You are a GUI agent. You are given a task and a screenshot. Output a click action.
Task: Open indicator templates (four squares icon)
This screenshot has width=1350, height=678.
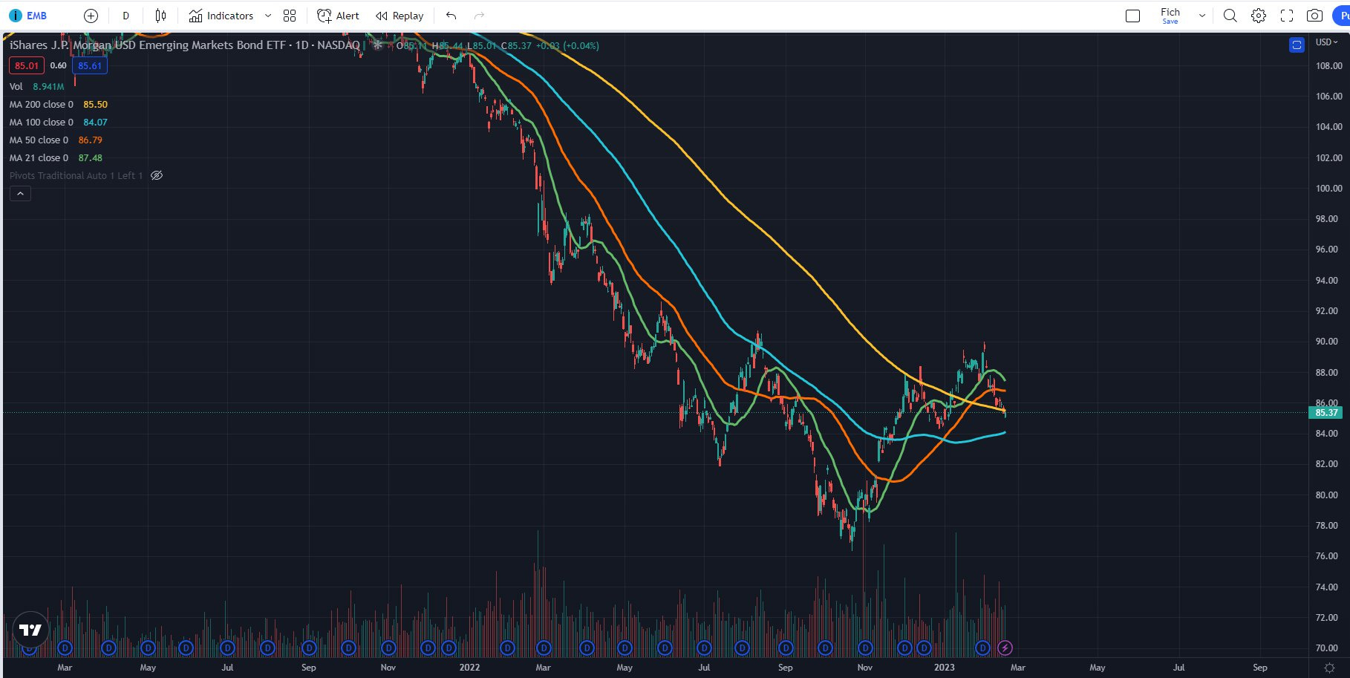pyautogui.click(x=290, y=16)
